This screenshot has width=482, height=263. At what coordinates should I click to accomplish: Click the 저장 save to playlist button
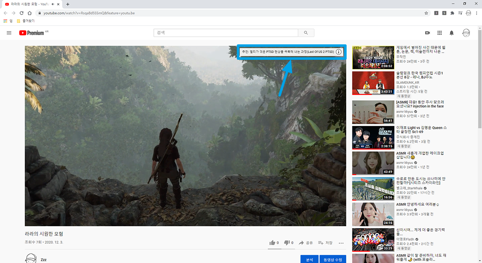325,243
